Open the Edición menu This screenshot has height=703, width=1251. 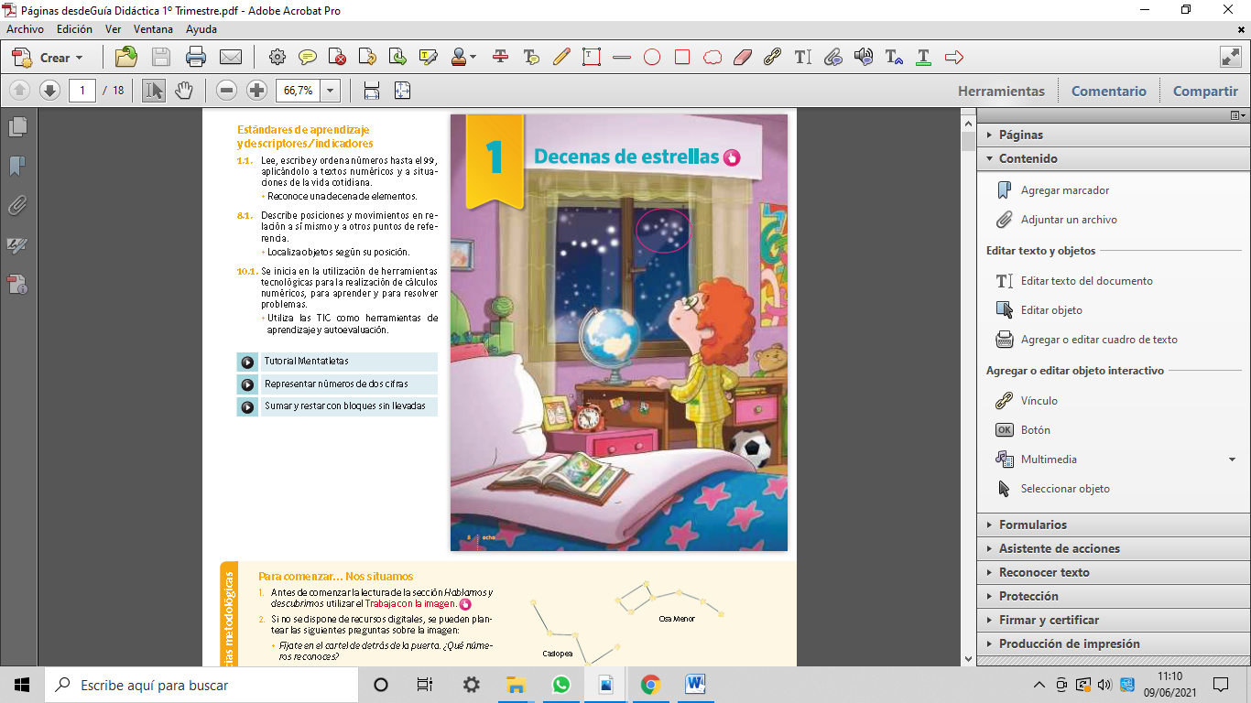[73, 29]
